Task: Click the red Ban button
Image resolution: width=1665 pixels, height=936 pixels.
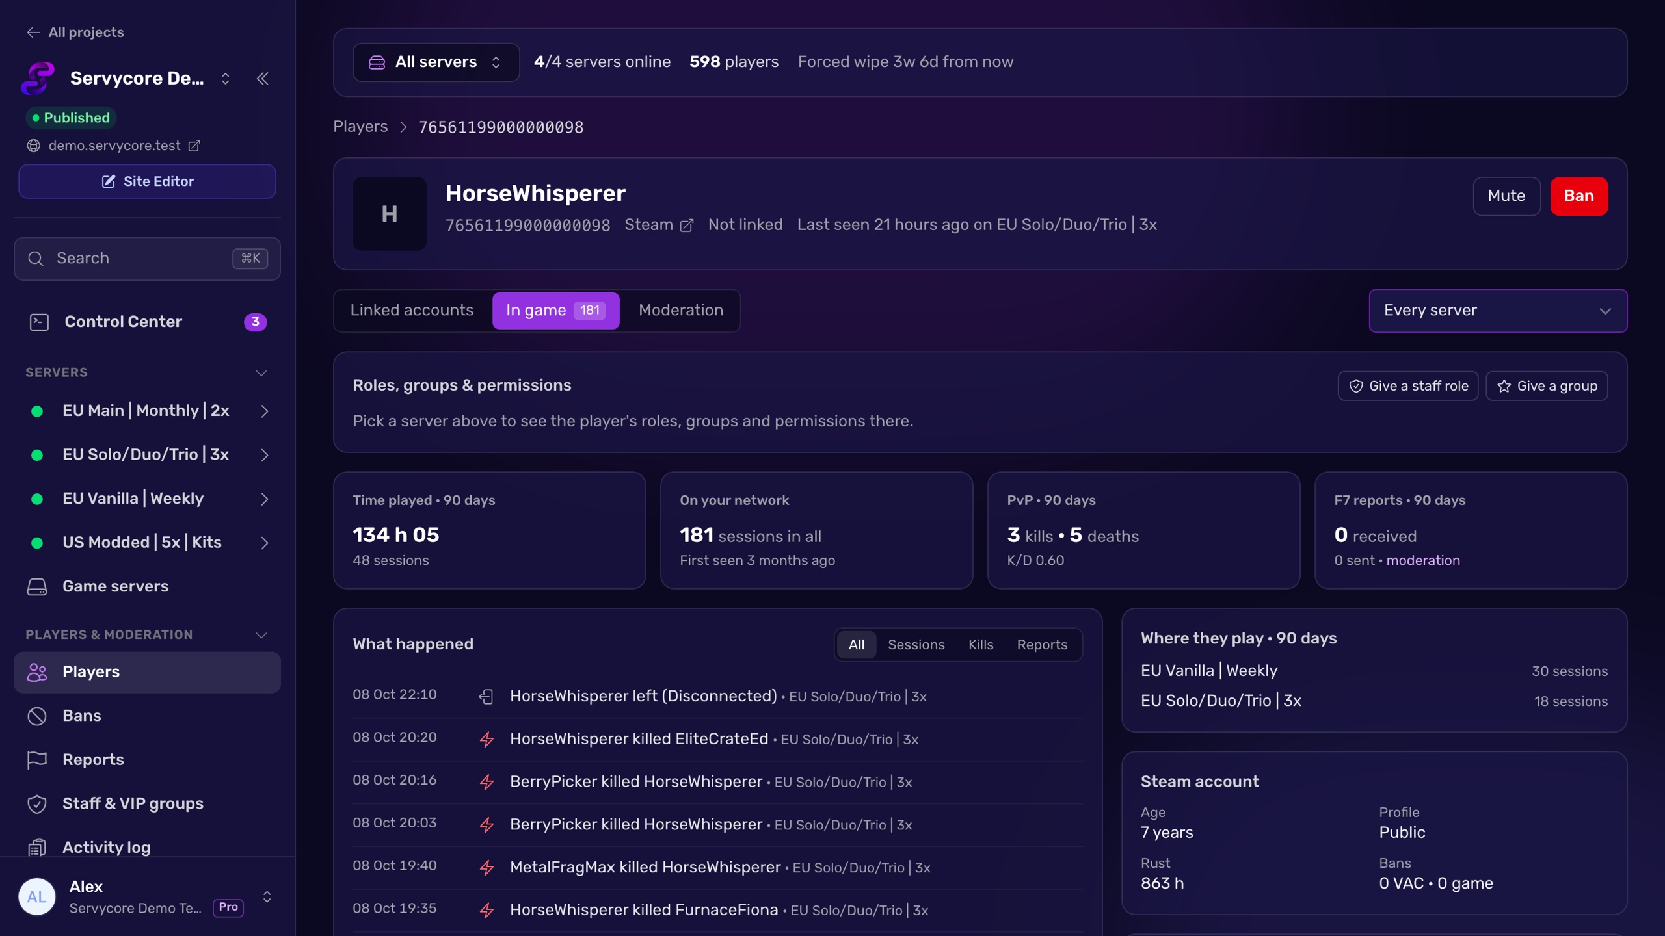Action: click(x=1578, y=196)
